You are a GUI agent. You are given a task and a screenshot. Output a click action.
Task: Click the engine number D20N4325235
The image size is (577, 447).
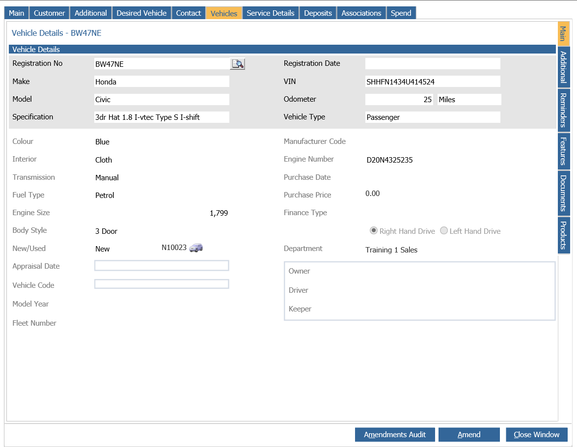click(x=390, y=160)
